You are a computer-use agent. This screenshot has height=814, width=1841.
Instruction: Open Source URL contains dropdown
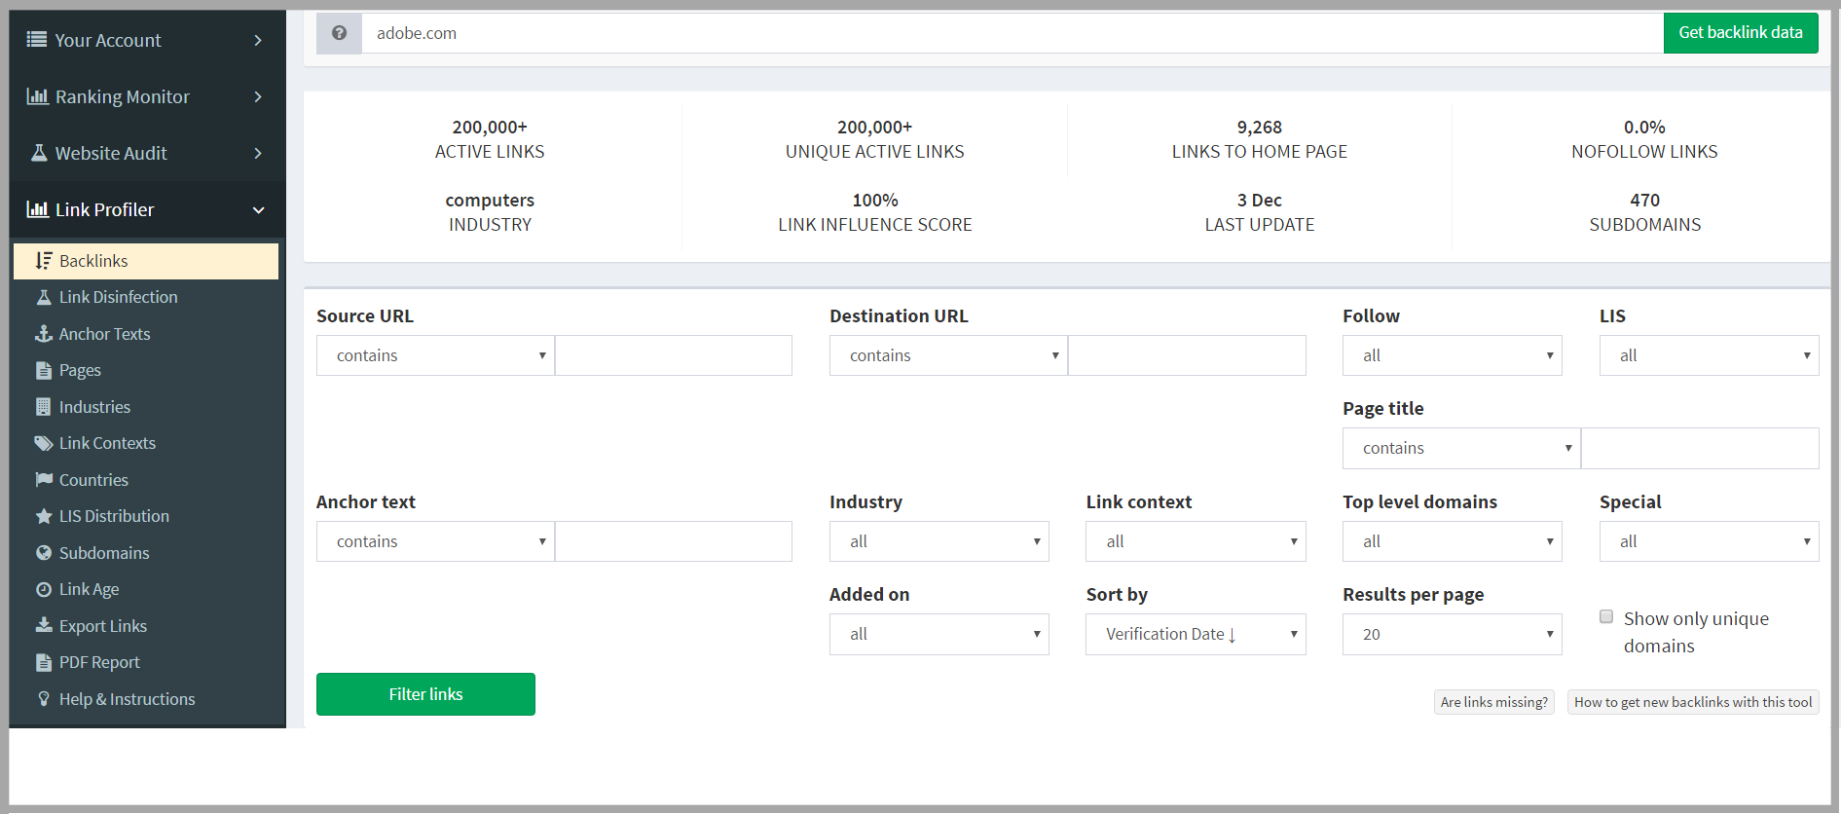click(x=435, y=355)
